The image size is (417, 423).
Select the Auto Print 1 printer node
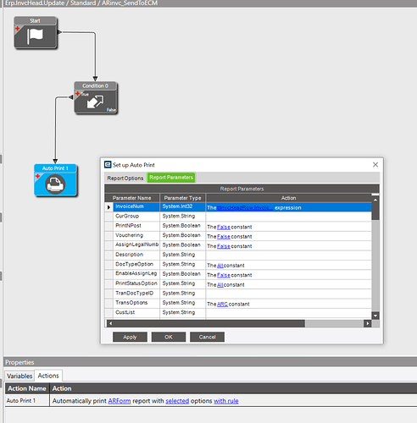coord(55,180)
